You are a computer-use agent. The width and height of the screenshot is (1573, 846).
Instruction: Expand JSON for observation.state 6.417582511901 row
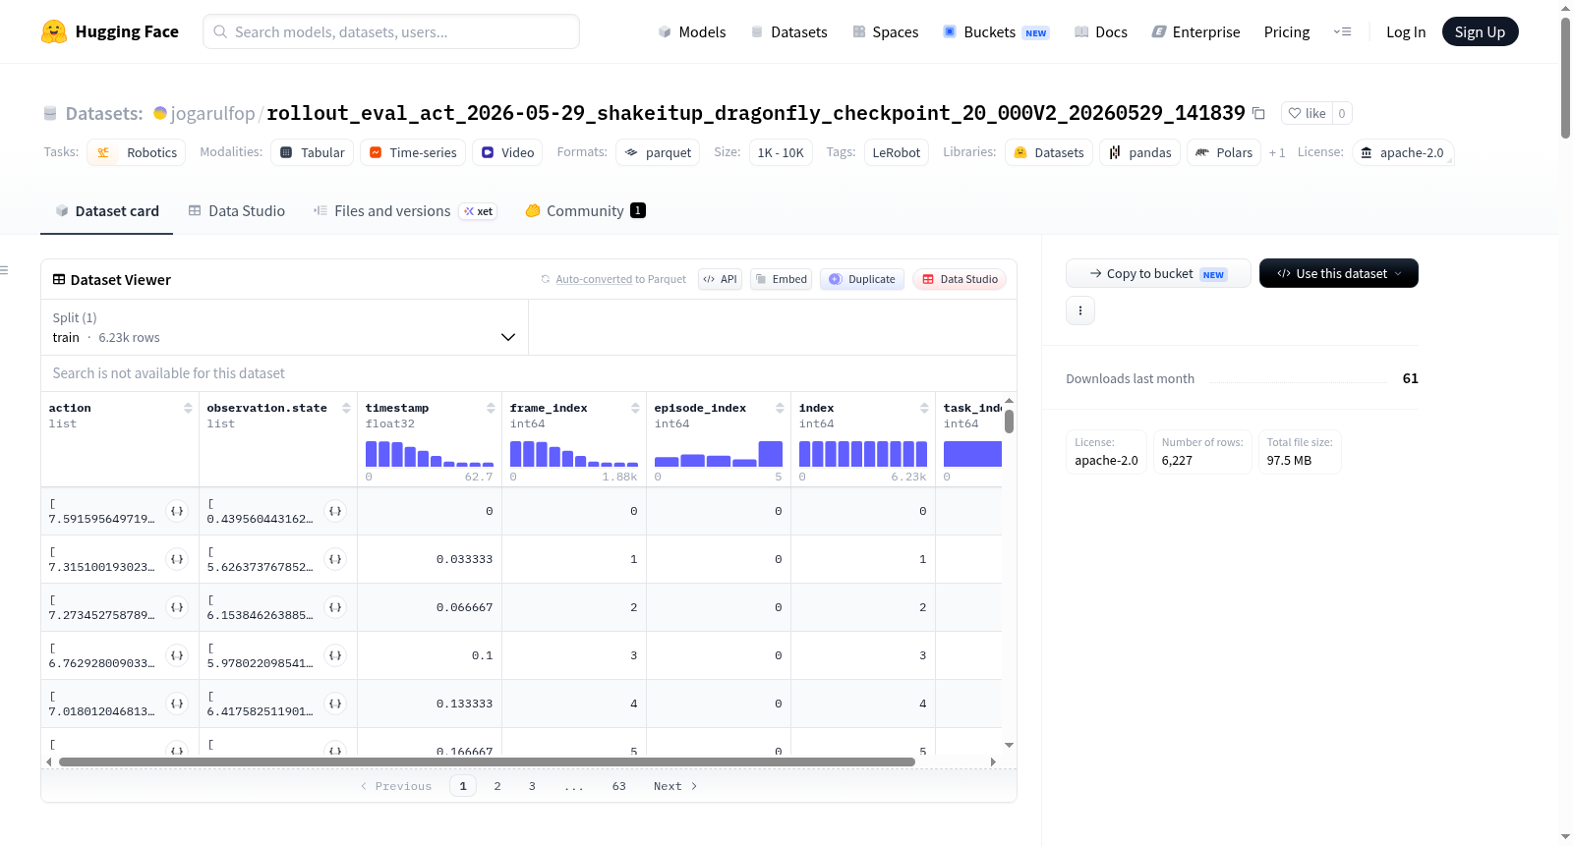coord(335,704)
